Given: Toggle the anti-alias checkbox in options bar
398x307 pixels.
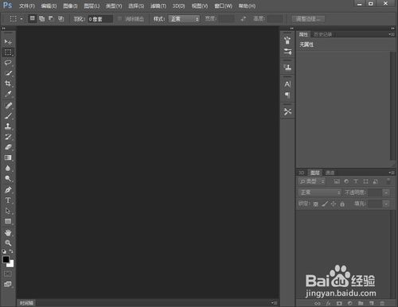Looking at the screenshot, I should pyautogui.click(x=119, y=19).
